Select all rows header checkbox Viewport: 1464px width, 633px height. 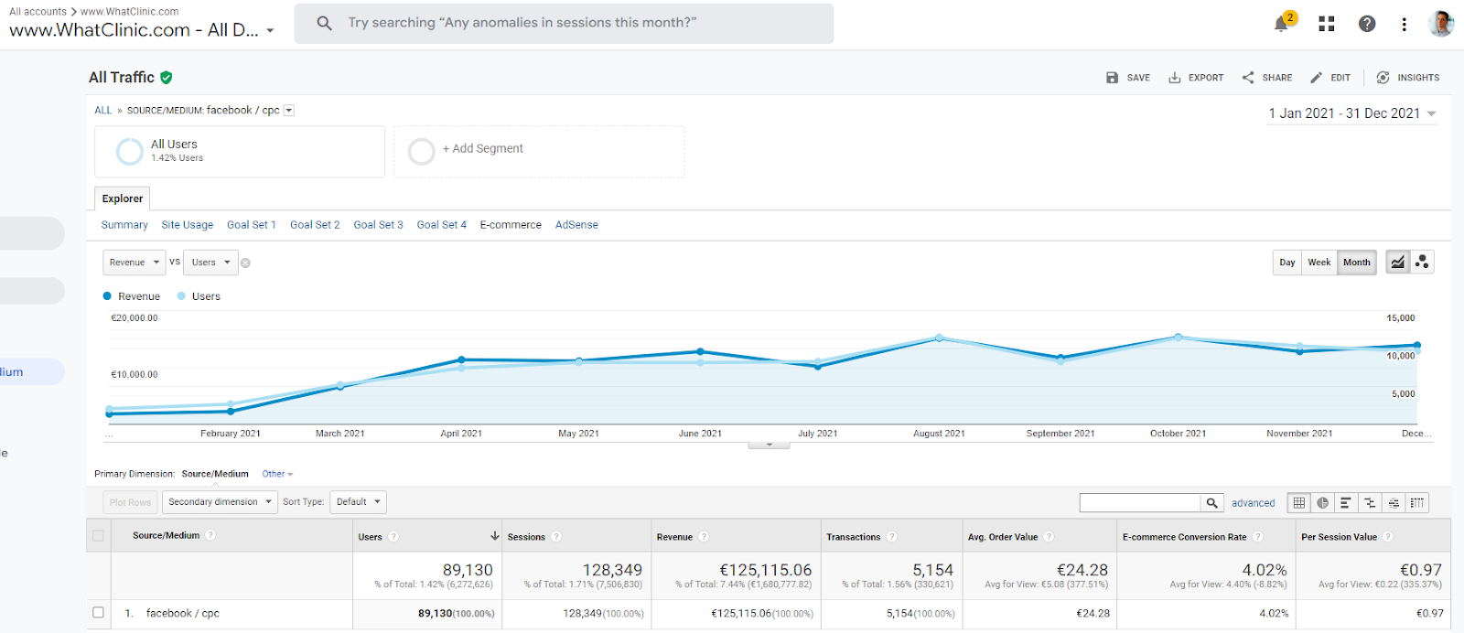(x=98, y=536)
